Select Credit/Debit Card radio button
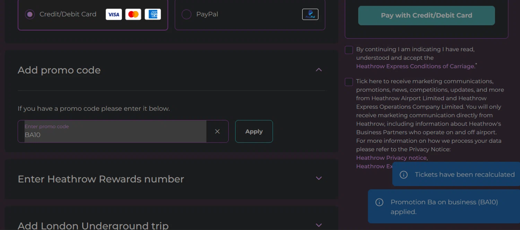Viewport: 520px width, 230px height. pos(30,15)
